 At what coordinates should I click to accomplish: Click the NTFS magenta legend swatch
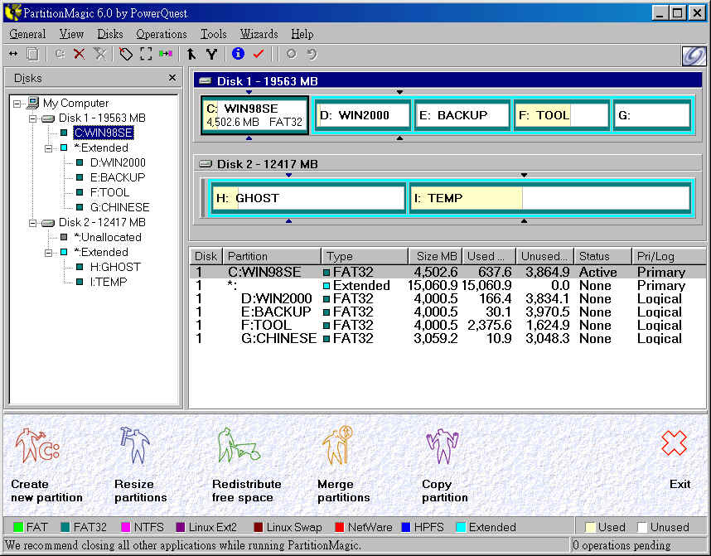coord(126,527)
